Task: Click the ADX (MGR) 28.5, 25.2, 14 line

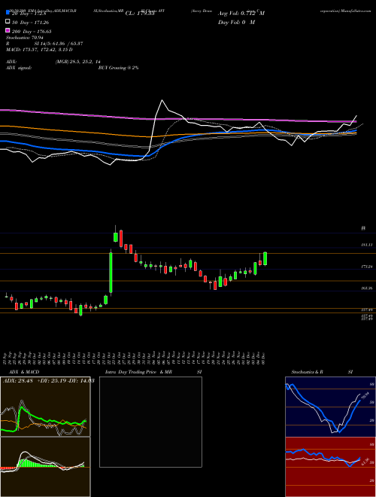Action: [53, 62]
